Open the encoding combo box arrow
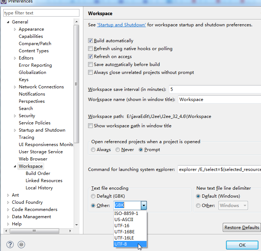This screenshot has height=251, width=261. pyautogui.click(x=144, y=206)
